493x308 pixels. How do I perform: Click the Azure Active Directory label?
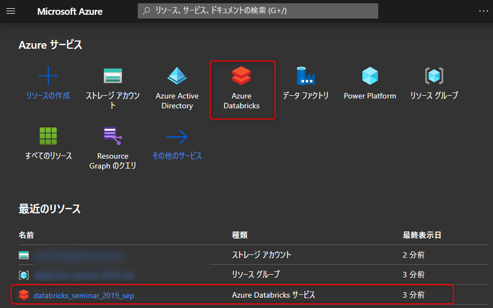(177, 101)
